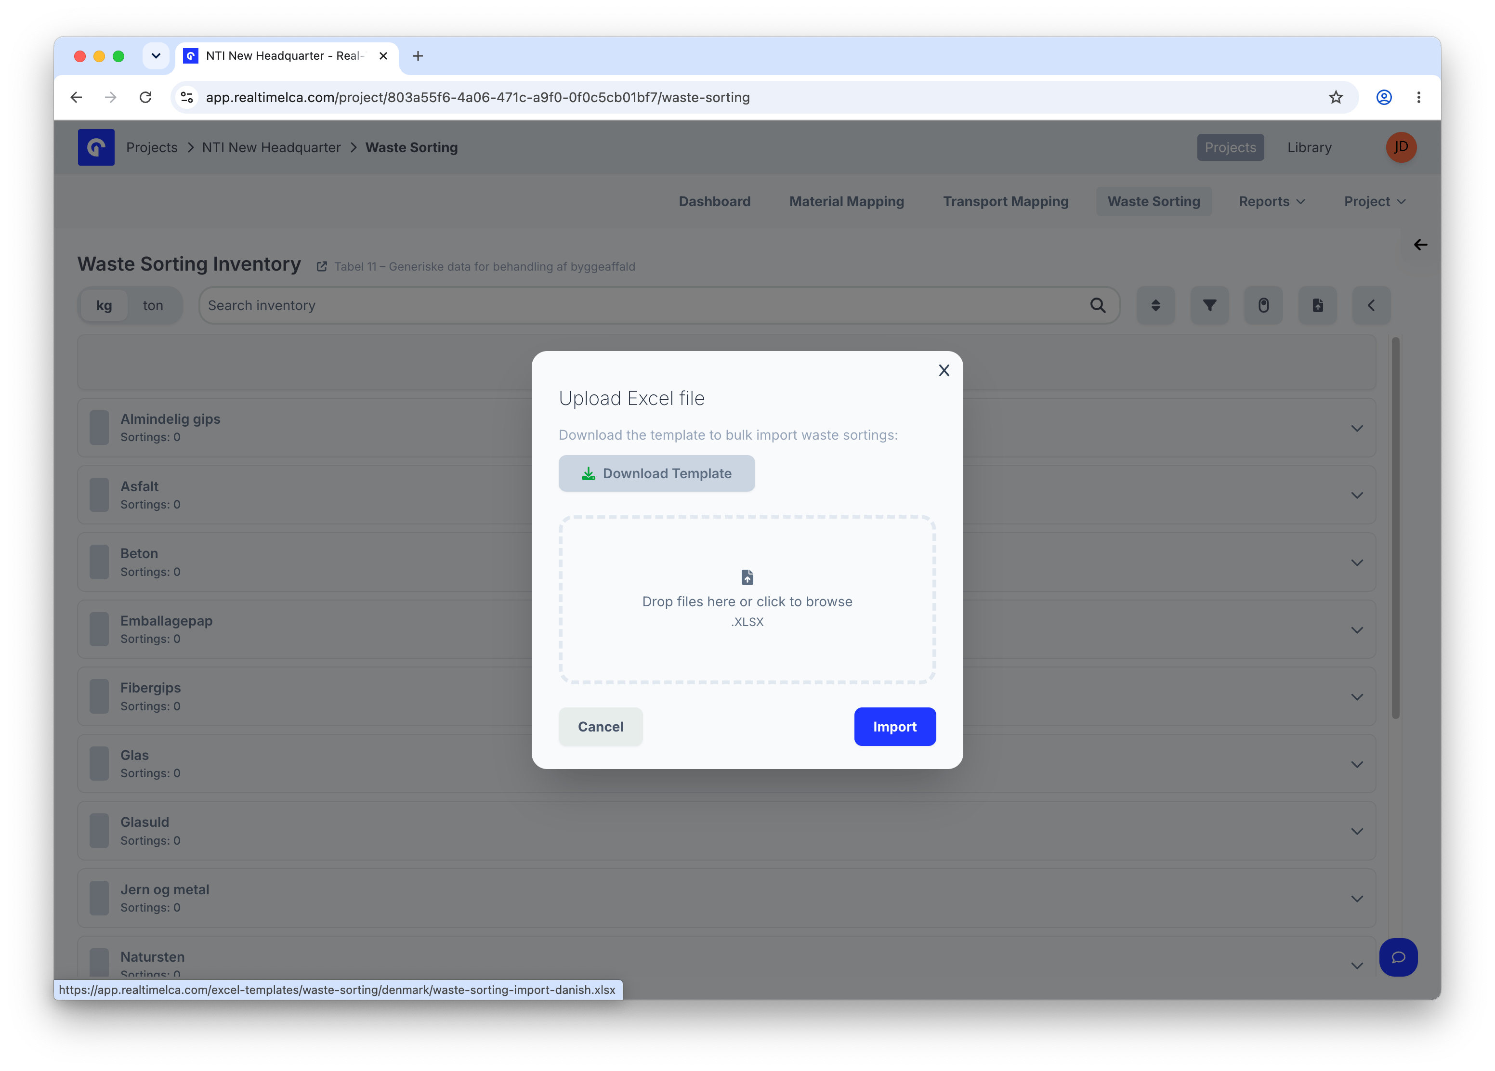The width and height of the screenshot is (1495, 1071).
Task: Open the browser profile icon
Action: (1384, 98)
